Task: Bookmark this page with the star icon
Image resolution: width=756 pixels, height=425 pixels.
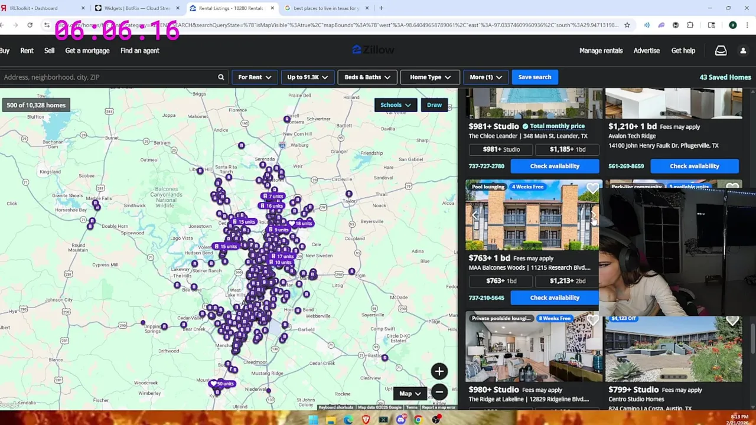Action: point(627,25)
